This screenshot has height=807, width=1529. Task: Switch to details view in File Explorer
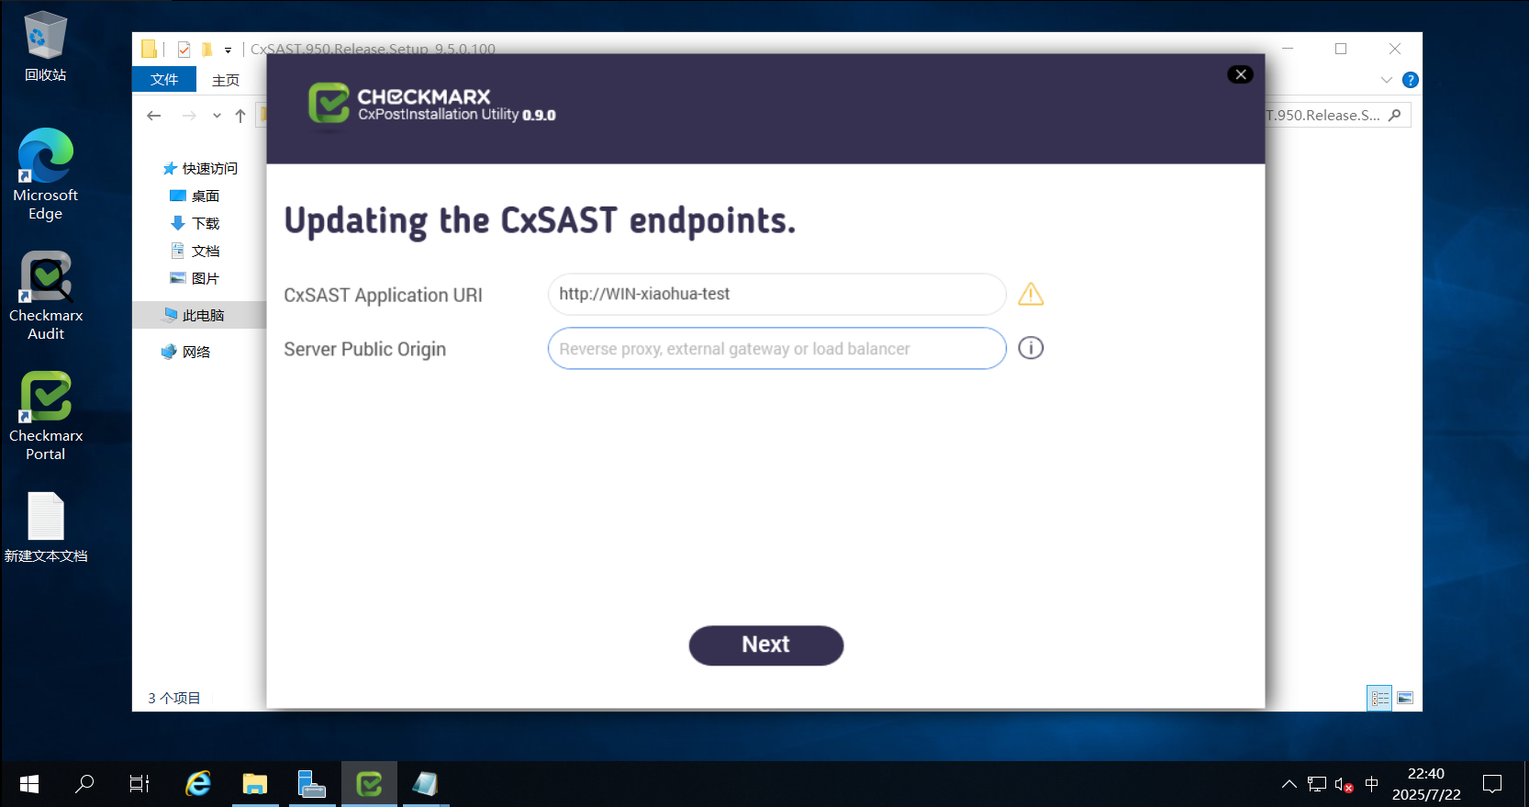coord(1379,699)
